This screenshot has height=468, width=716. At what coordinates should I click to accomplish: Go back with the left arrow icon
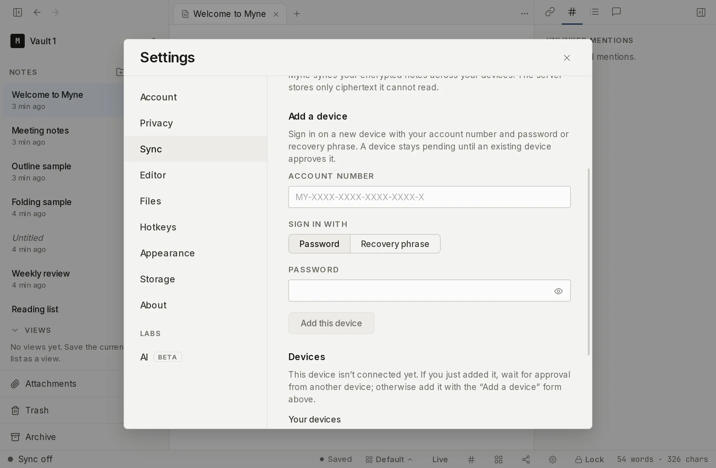[x=37, y=12]
